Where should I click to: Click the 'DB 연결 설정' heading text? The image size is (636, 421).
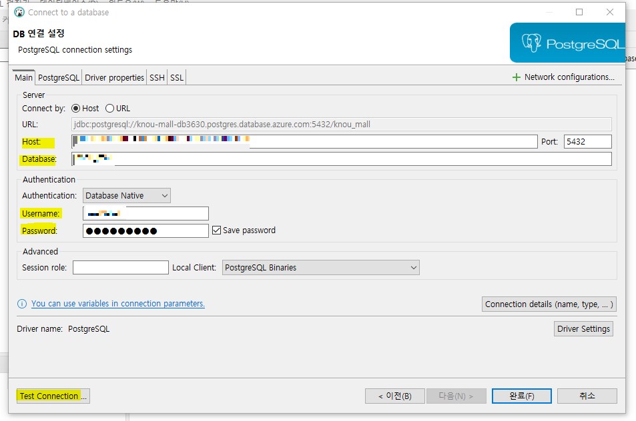click(39, 33)
